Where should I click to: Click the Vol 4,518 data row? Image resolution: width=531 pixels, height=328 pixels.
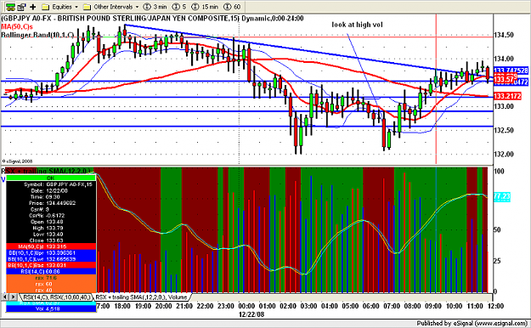point(51,308)
